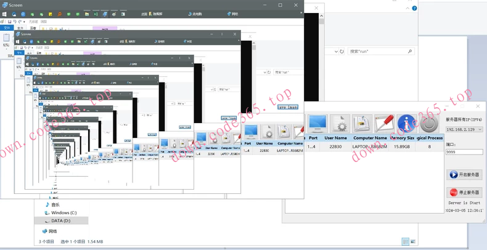Click the port input field showing 9999
The image size is (487, 250).
tap(464, 151)
